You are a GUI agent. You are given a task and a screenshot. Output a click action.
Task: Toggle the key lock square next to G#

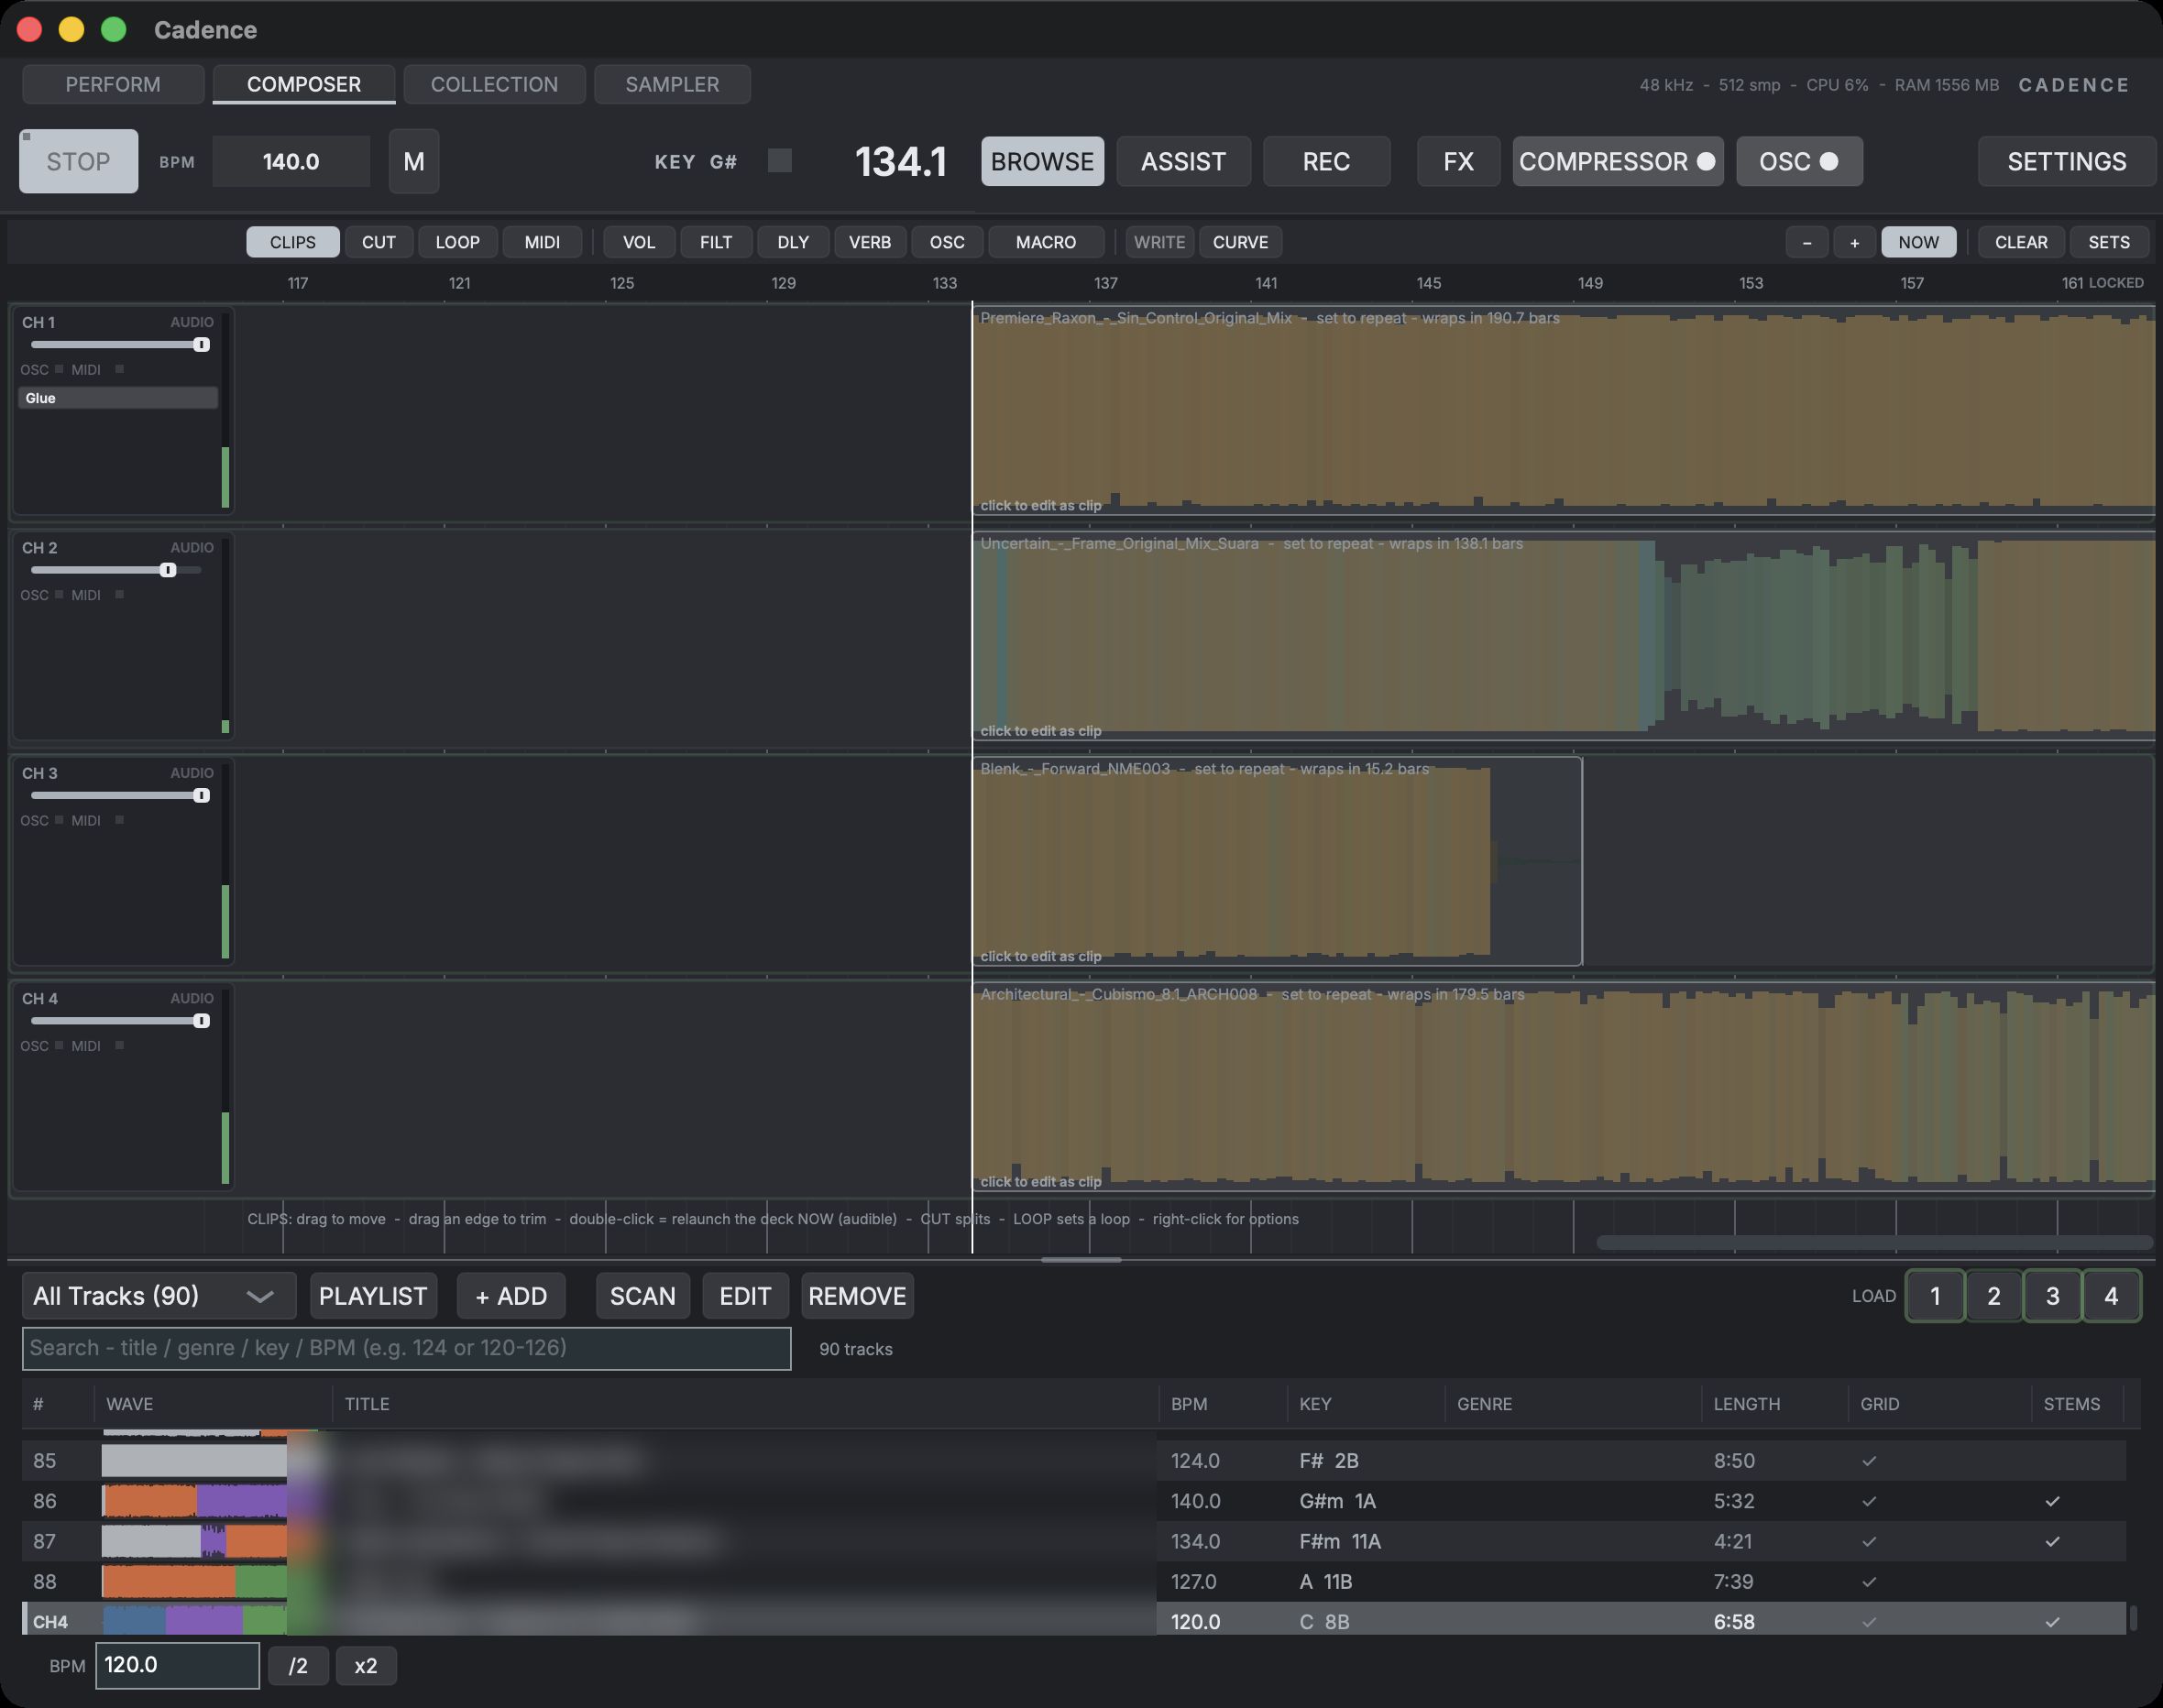pos(780,160)
